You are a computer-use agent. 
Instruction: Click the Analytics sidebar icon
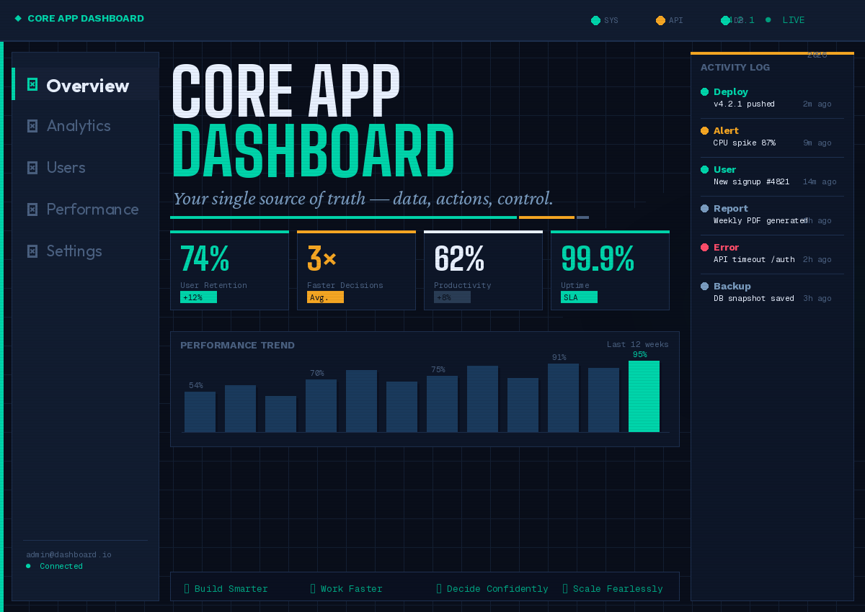click(x=32, y=126)
